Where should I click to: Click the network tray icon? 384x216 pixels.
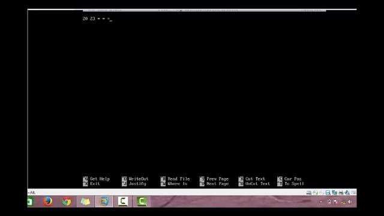click(343, 202)
